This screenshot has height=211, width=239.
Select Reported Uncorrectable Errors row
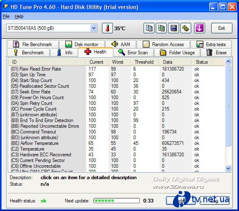pos(117,126)
